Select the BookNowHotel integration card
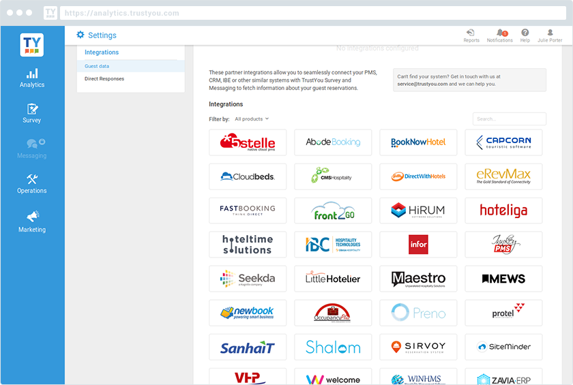 418,142
